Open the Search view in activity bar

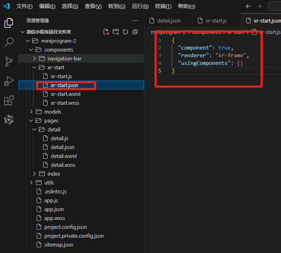pos(9,42)
